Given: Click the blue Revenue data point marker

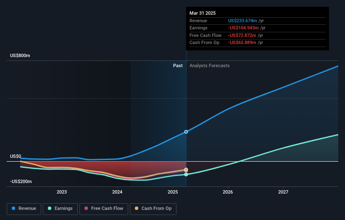Looking at the screenshot, I should (x=186, y=132).
